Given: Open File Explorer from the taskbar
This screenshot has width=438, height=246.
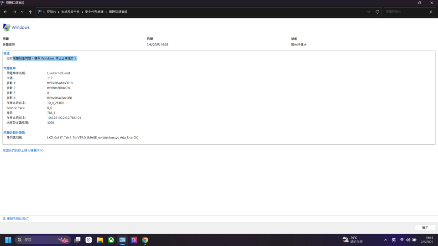Looking at the screenshot, I should (x=100, y=240).
